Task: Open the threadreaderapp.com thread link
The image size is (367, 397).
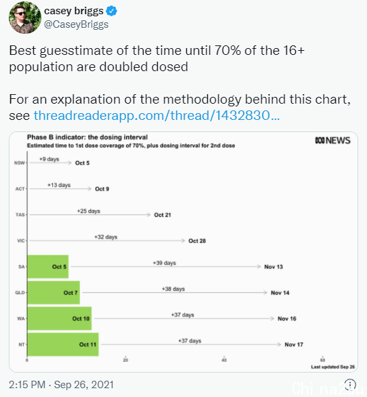Action: (x=156, y=115)
